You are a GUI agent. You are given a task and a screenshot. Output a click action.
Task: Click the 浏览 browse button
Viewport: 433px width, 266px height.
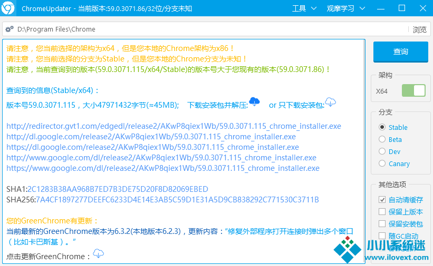click(419, 29)
